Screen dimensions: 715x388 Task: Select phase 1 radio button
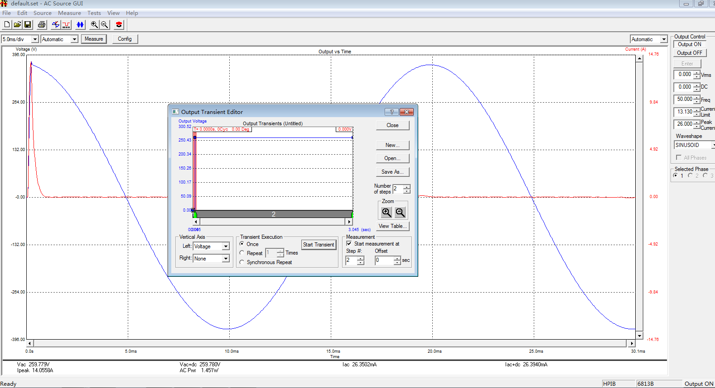point(676,175)
